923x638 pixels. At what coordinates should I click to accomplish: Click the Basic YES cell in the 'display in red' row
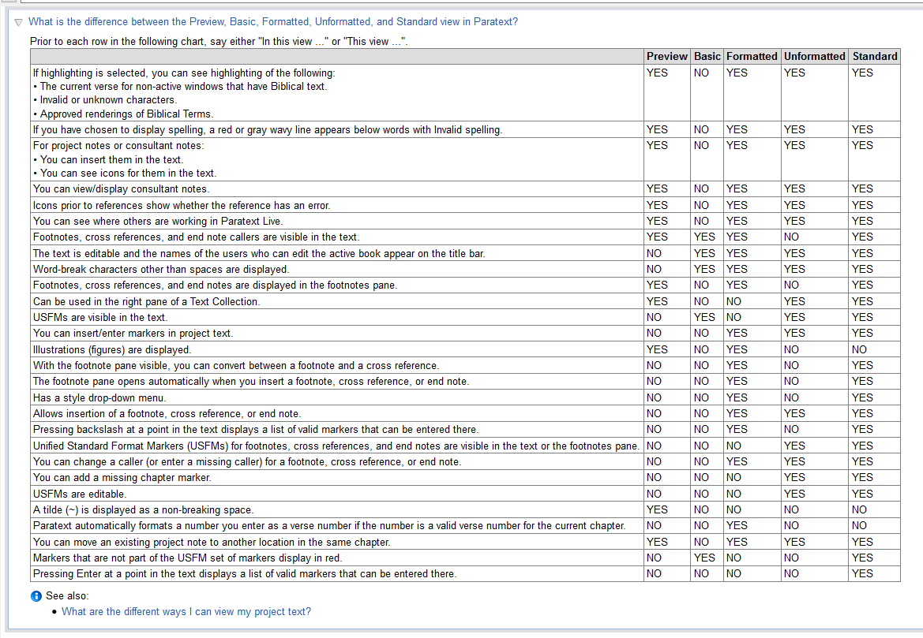click(707, 558)
